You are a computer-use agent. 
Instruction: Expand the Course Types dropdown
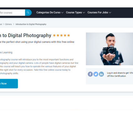[x=75, y=13]
